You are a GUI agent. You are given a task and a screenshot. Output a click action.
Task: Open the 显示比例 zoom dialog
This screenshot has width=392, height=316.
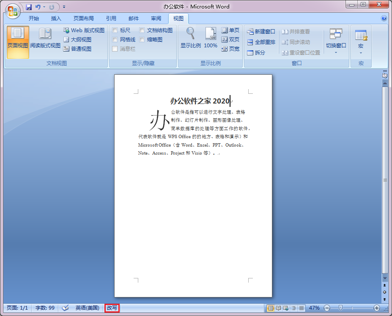190,38
